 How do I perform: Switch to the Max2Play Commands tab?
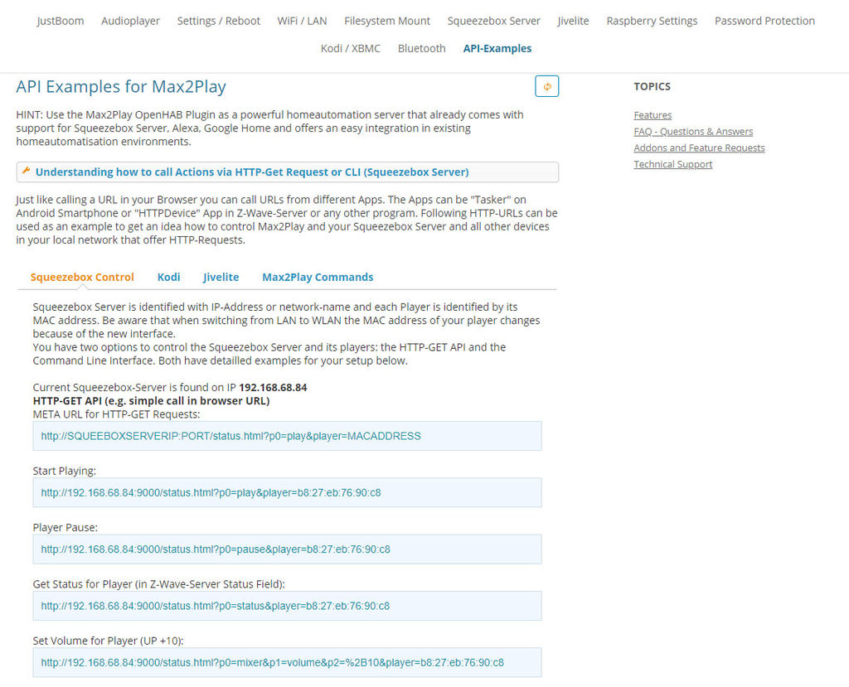[318, 277]
